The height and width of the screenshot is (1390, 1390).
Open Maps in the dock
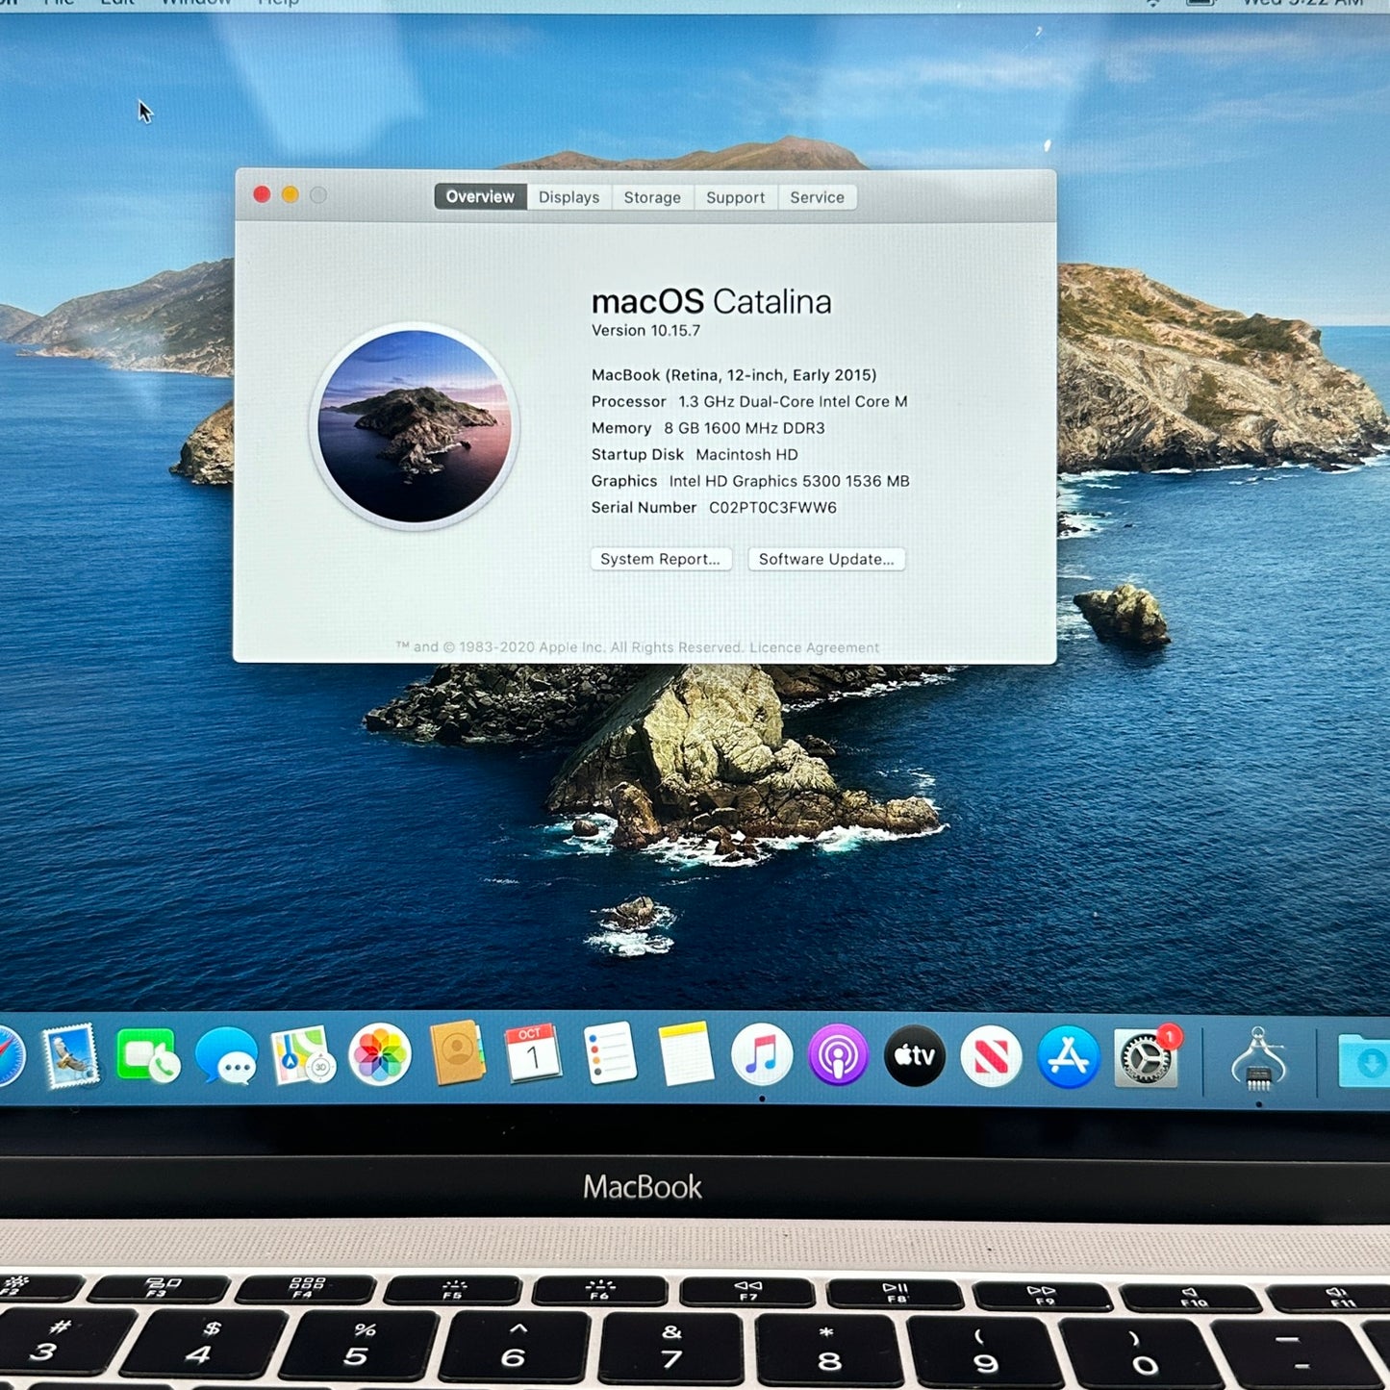pyautogui.click(x=302, y=1056)
